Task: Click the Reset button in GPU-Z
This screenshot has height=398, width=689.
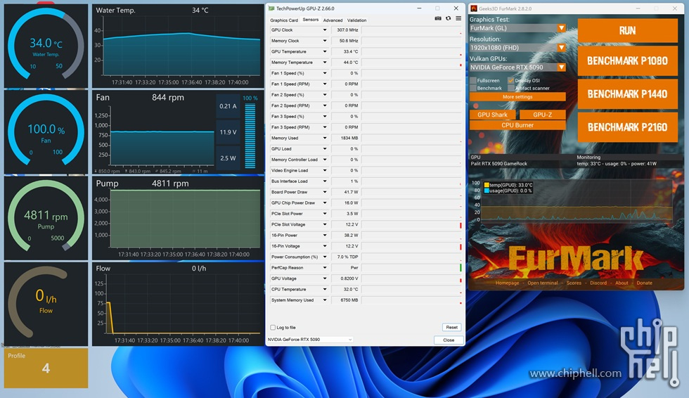Action: [451, 327]
